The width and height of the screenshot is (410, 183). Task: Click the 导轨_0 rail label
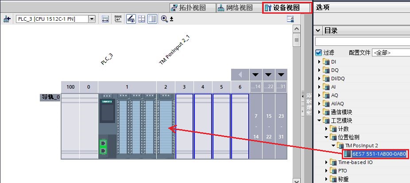tap(50, 97)
